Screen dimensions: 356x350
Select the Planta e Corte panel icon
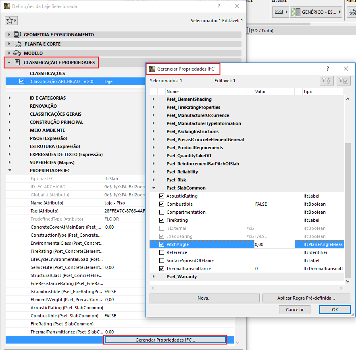(x=17, y=44)
